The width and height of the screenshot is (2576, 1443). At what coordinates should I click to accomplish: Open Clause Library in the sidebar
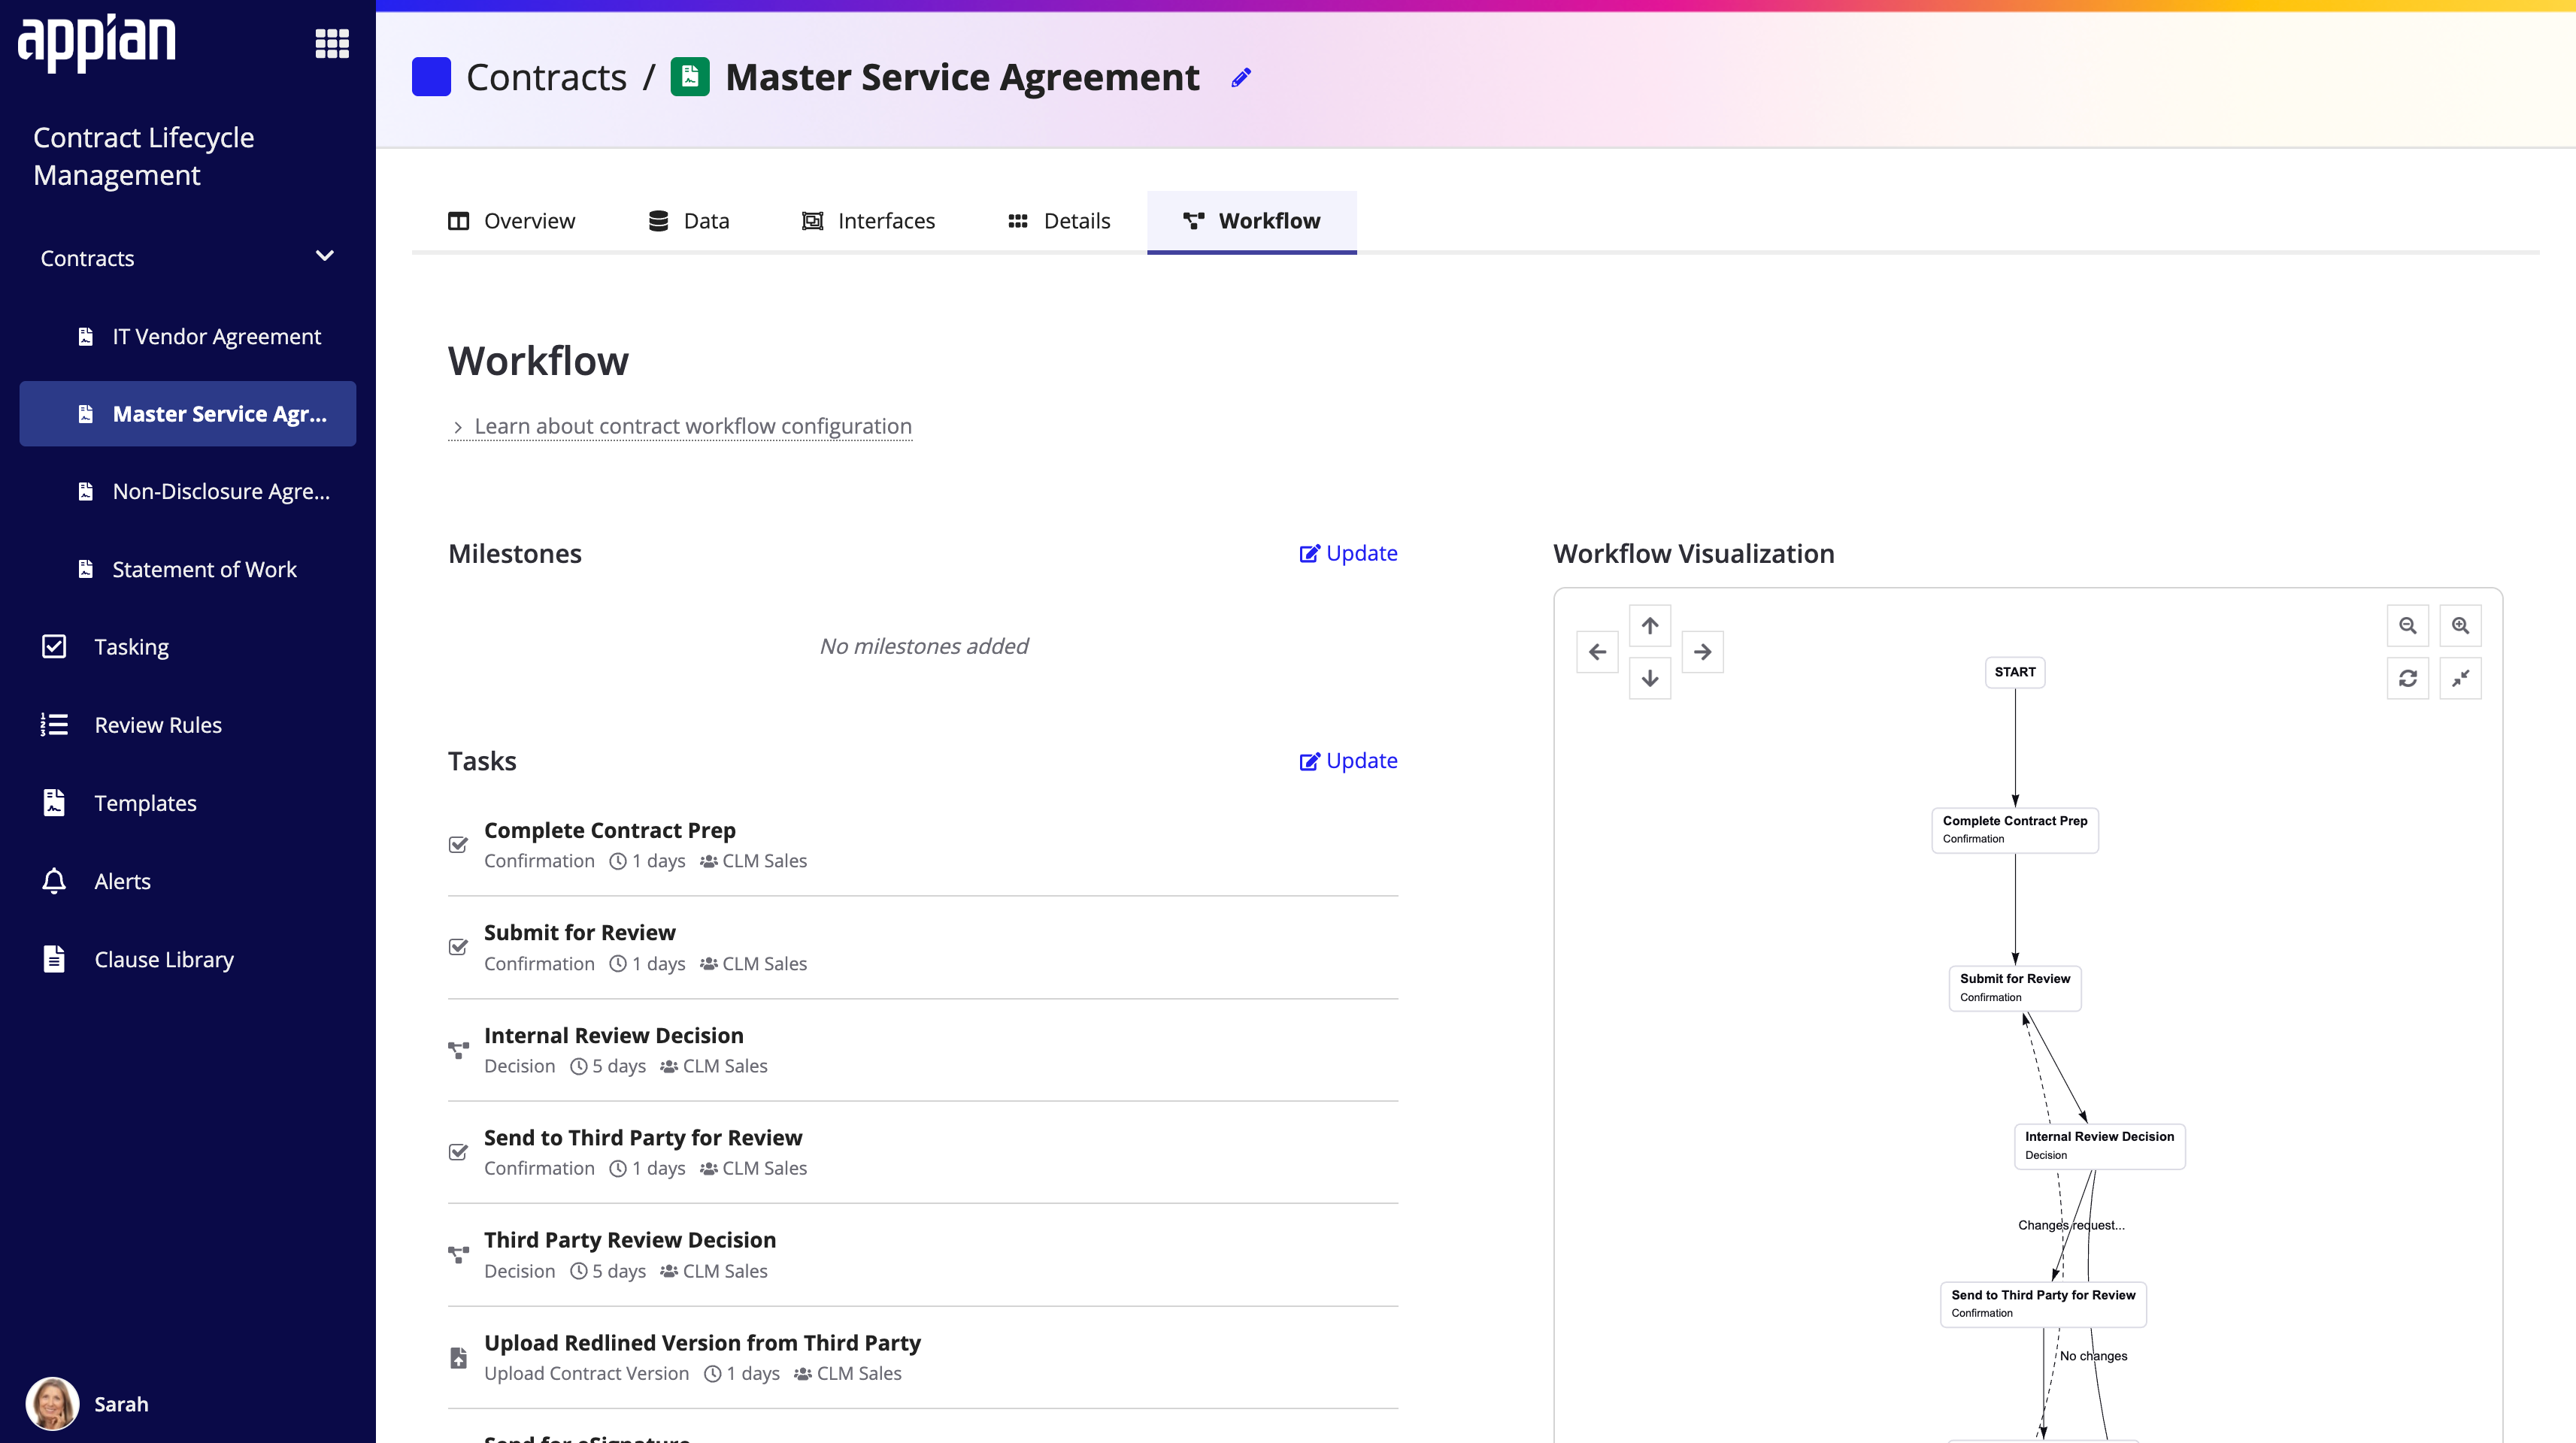[188, 959]
